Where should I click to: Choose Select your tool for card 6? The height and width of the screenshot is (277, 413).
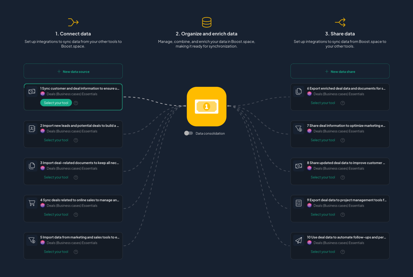(323, 103)
